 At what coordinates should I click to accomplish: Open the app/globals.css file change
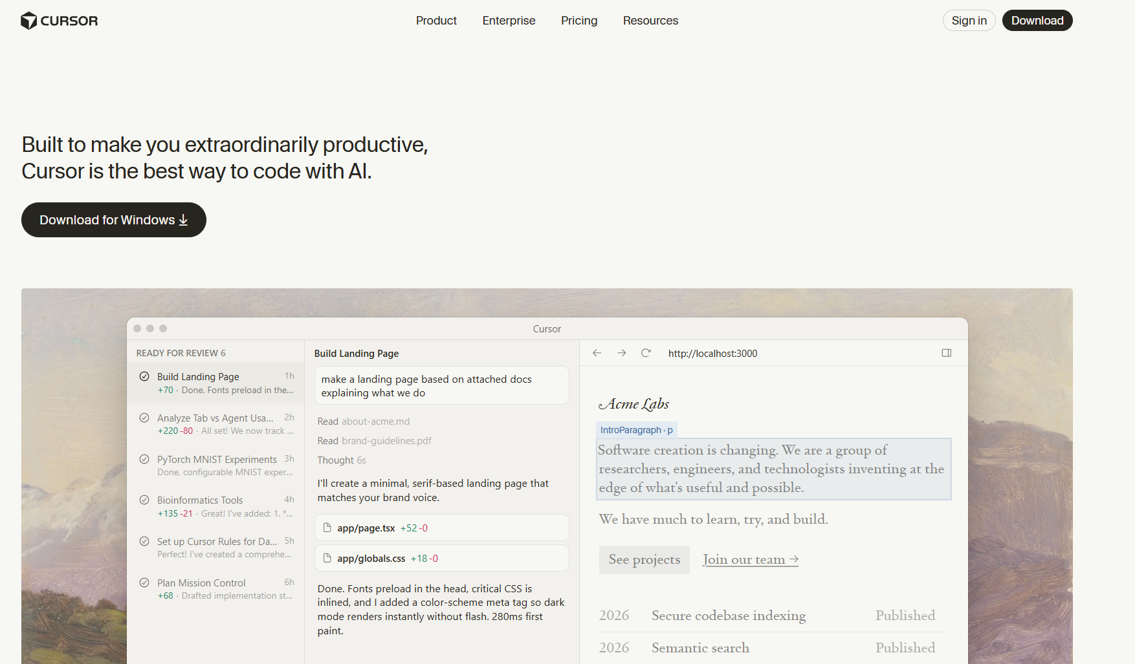pyautogui.click(x=441, y=558)
